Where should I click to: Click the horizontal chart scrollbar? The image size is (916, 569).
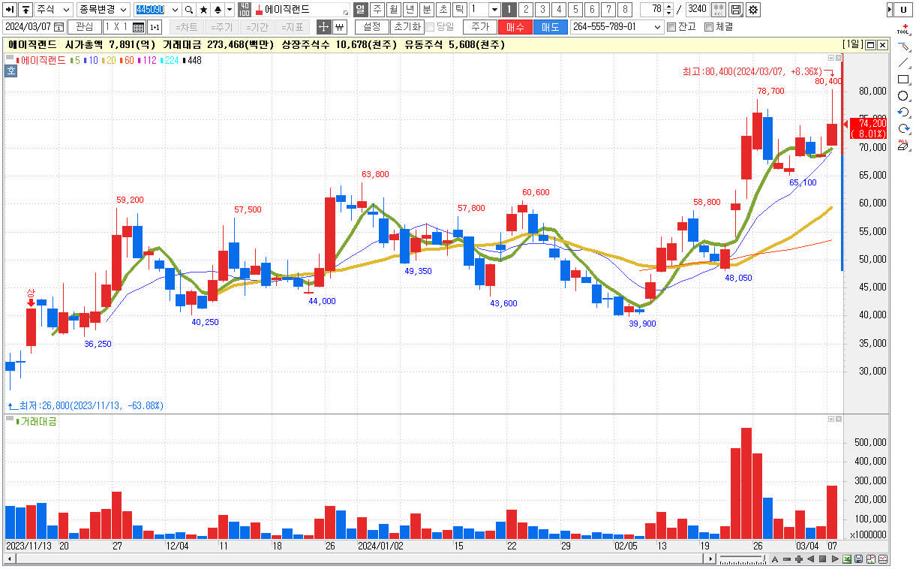[x=359, y=559]
